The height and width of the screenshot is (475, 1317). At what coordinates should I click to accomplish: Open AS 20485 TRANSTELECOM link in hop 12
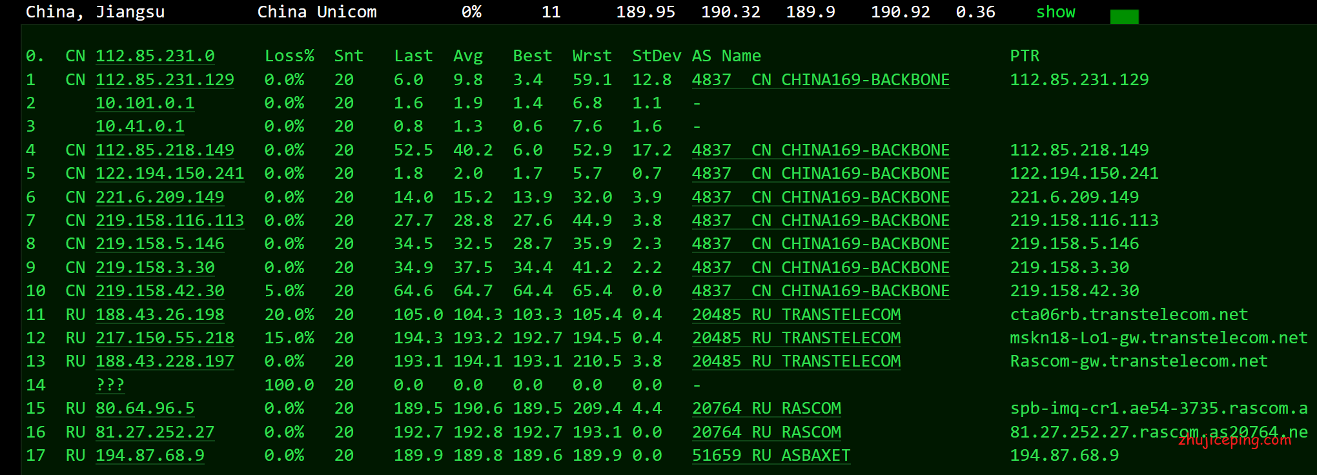click(x=796, y=338)
